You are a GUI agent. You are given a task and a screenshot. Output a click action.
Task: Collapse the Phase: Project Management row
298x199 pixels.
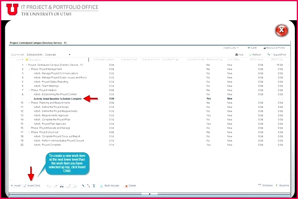(29, 69)
